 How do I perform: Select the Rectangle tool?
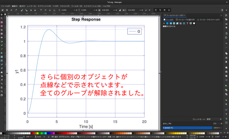coord(1,22)
